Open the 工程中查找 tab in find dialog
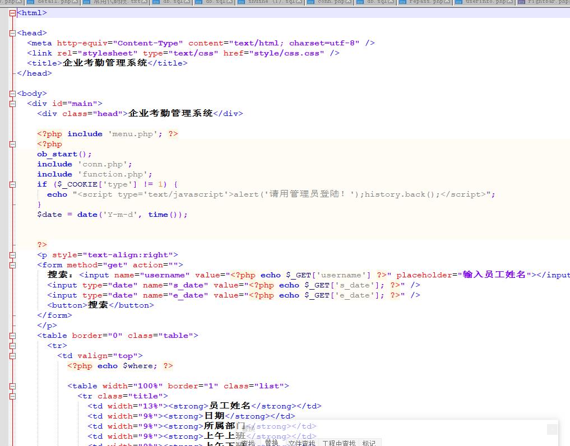This screenshot has height=446, width=570. [339, 443]
